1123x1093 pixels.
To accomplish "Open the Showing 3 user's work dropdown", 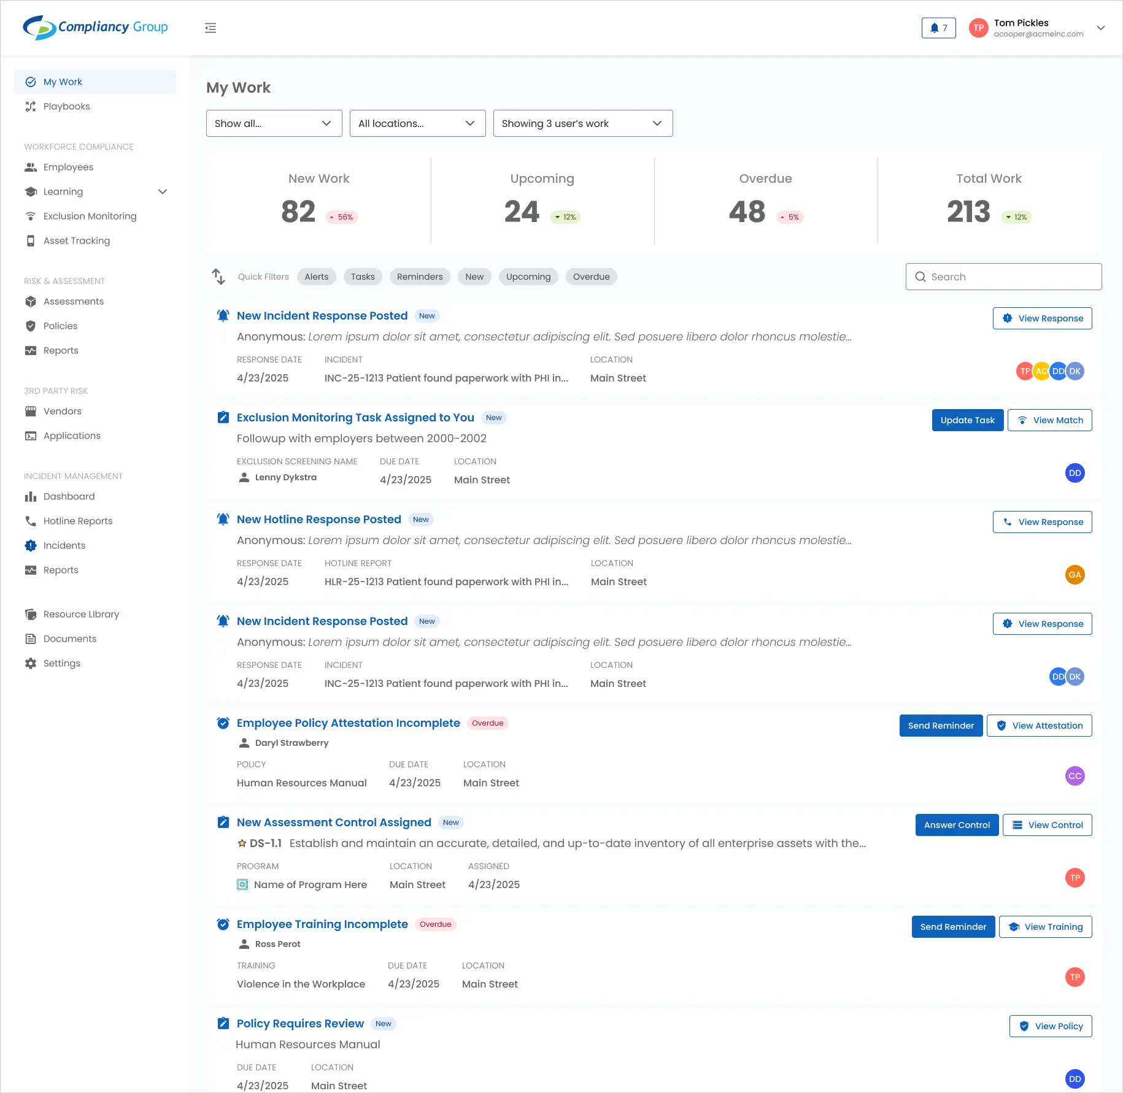I will click(583, 123).
